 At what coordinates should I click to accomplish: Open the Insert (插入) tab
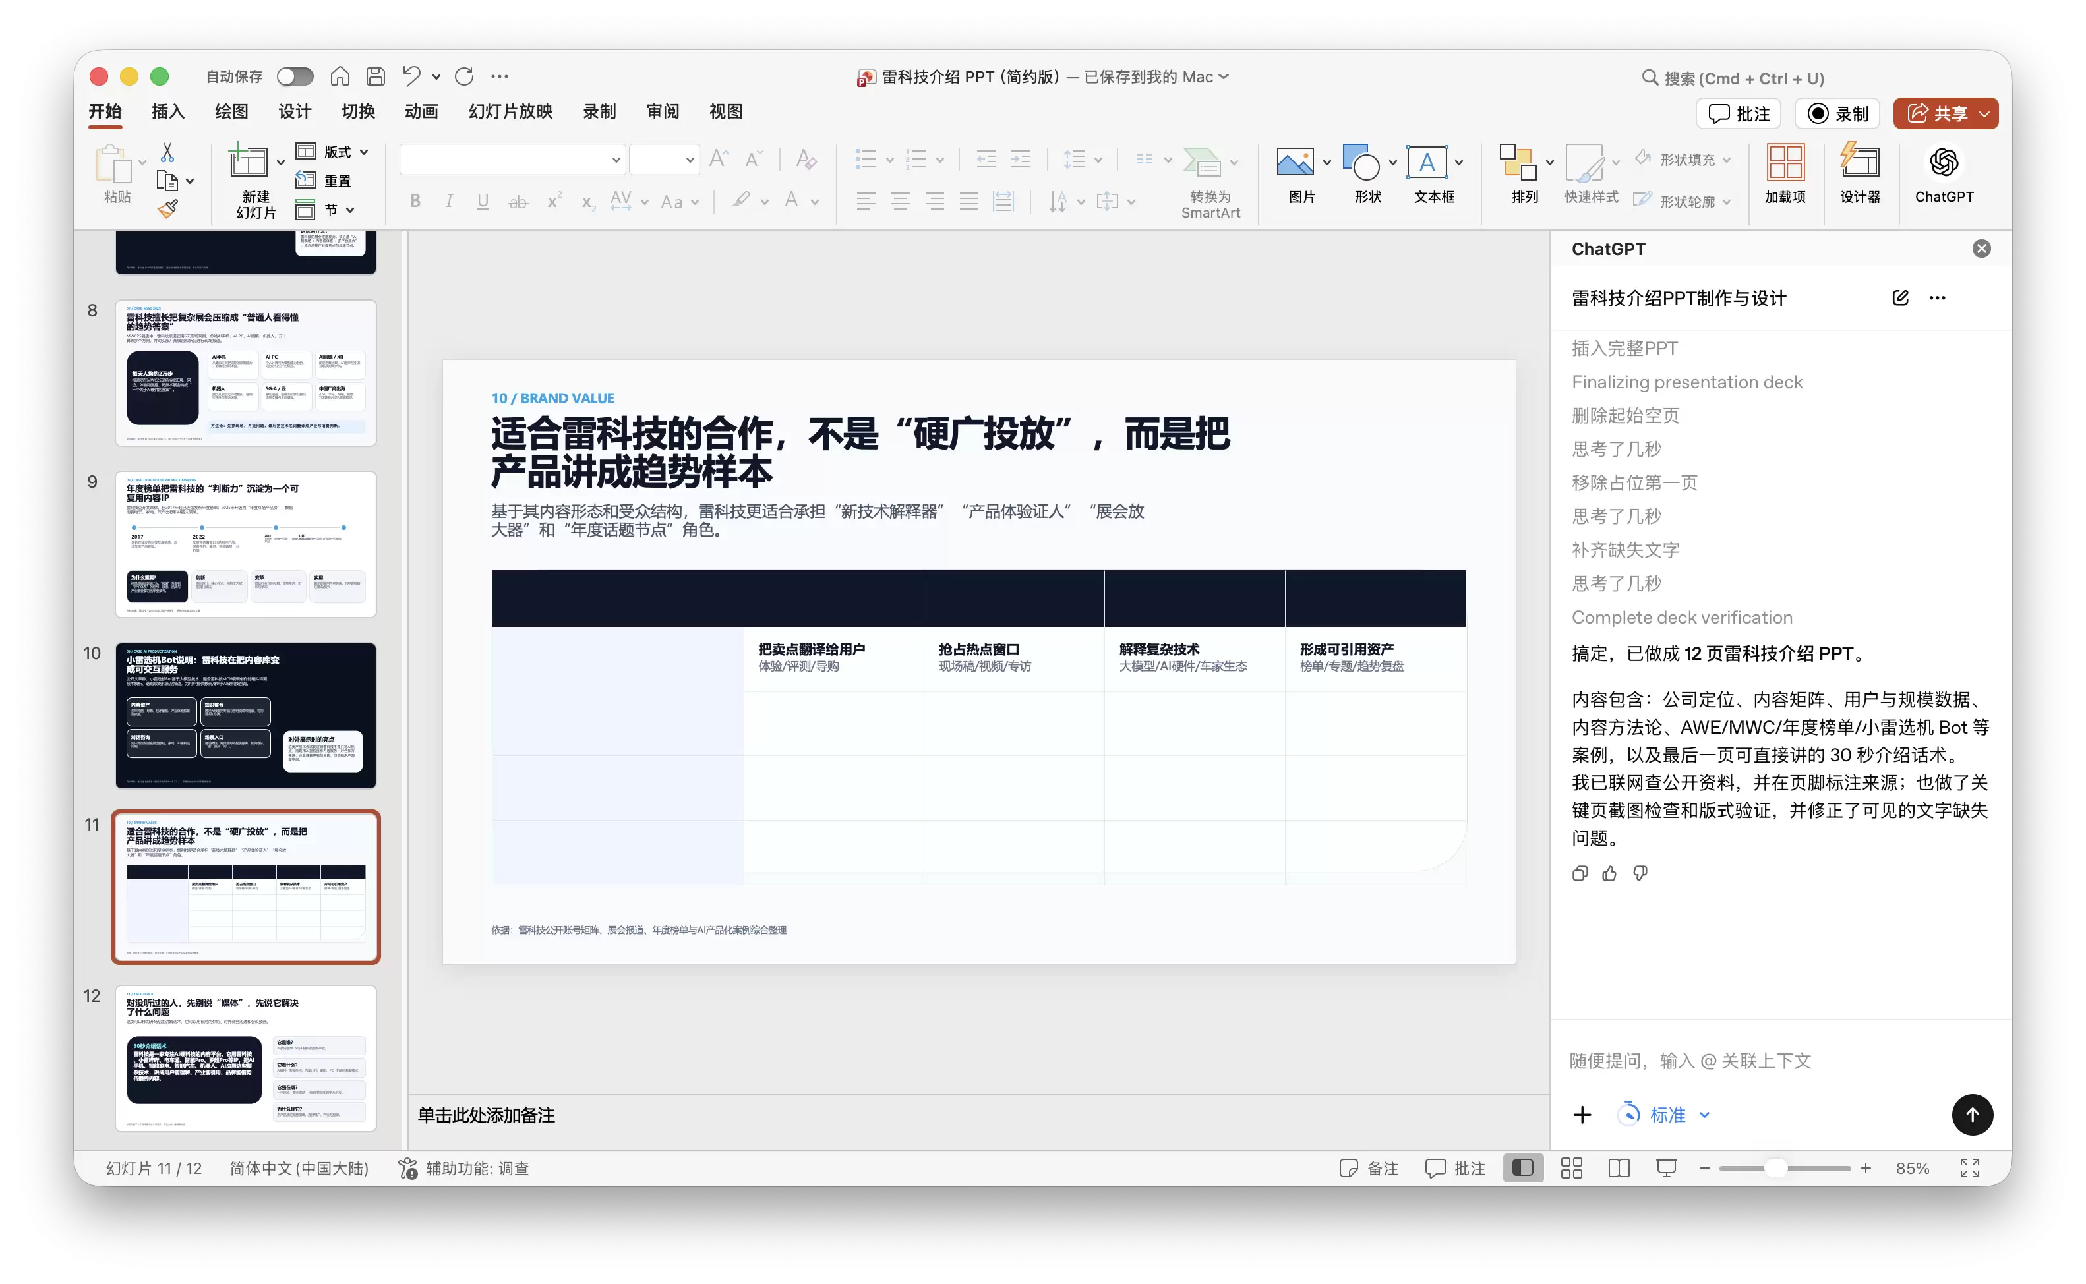pos(167,112)
